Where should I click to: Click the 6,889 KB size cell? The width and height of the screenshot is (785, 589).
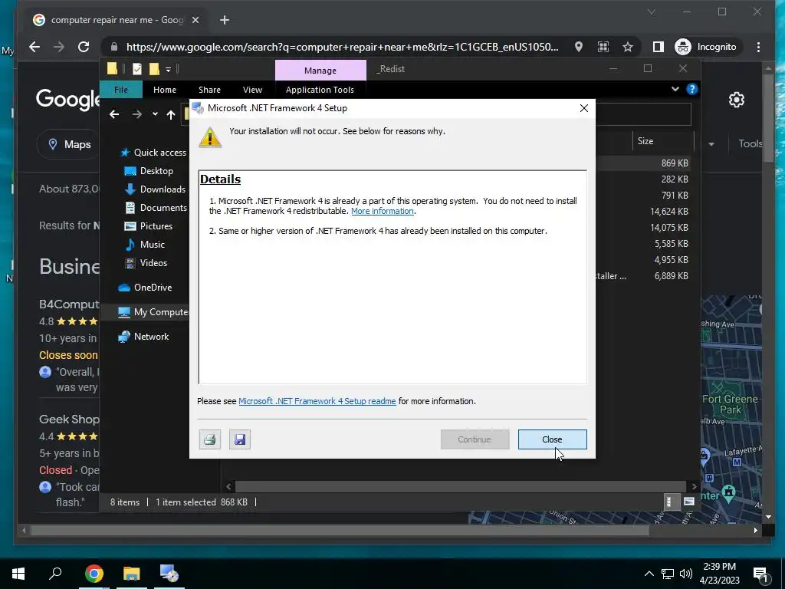[672, 276]
